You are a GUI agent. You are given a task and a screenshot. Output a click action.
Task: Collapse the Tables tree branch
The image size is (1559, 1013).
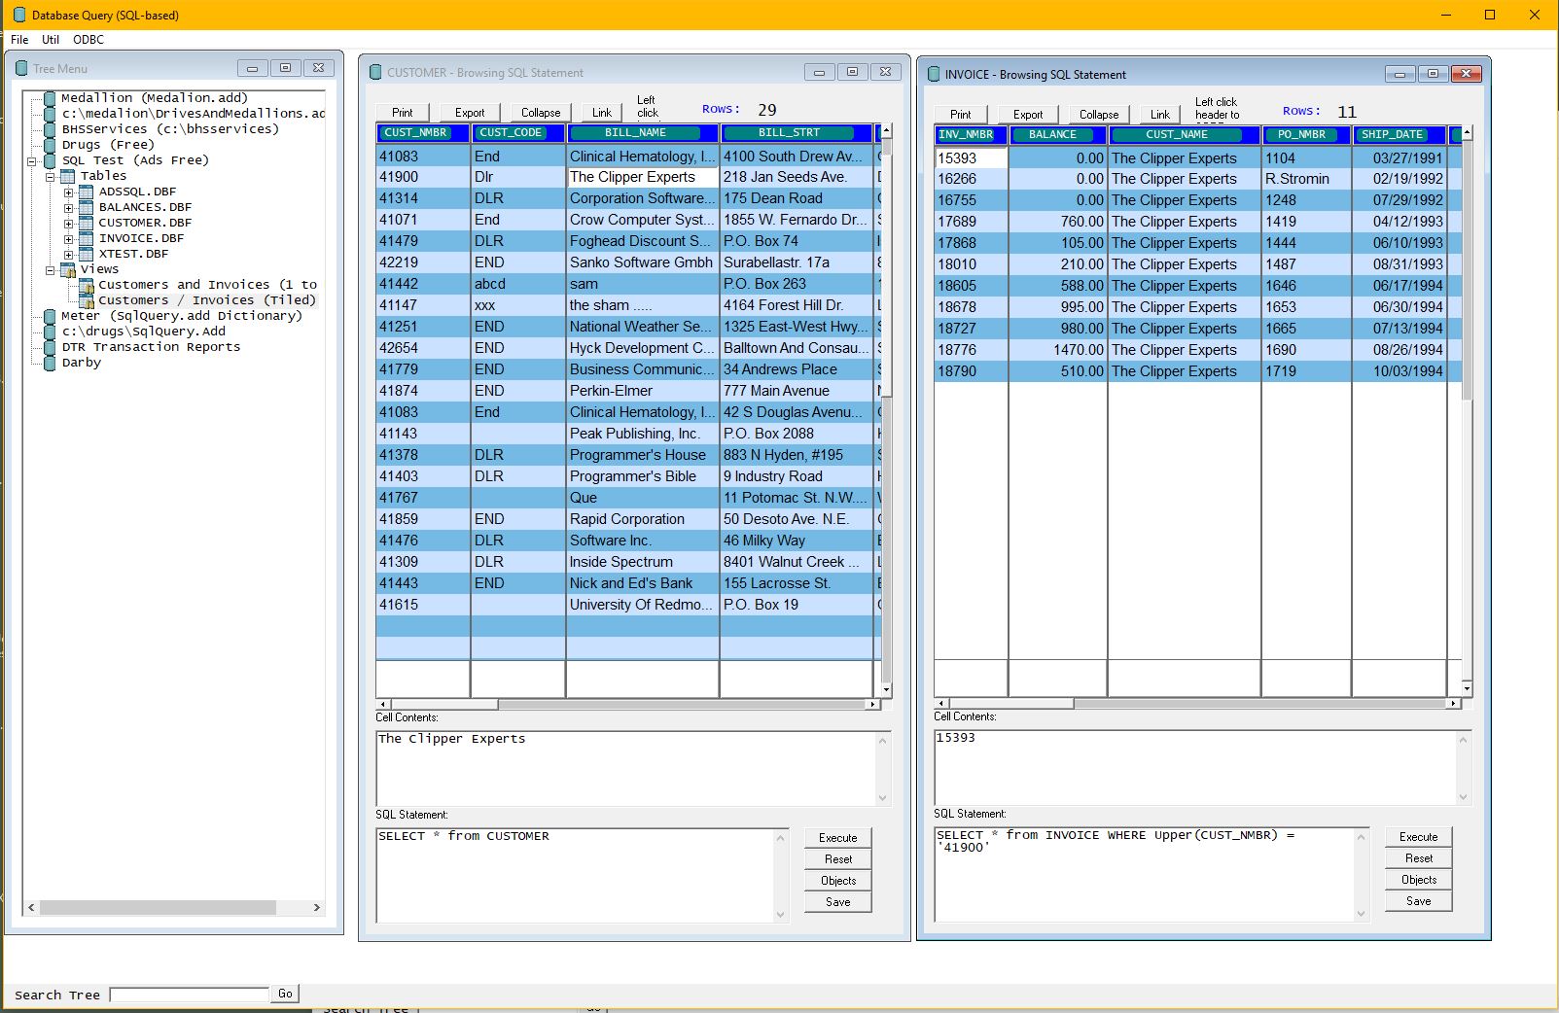coord(50,175)
